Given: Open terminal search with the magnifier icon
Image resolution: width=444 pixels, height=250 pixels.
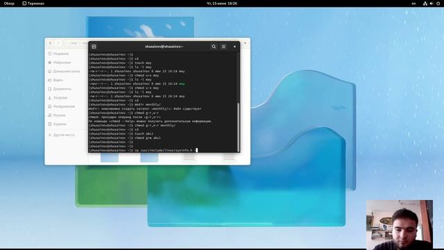Looking at the screenshot, I should (x=214, y=47).
